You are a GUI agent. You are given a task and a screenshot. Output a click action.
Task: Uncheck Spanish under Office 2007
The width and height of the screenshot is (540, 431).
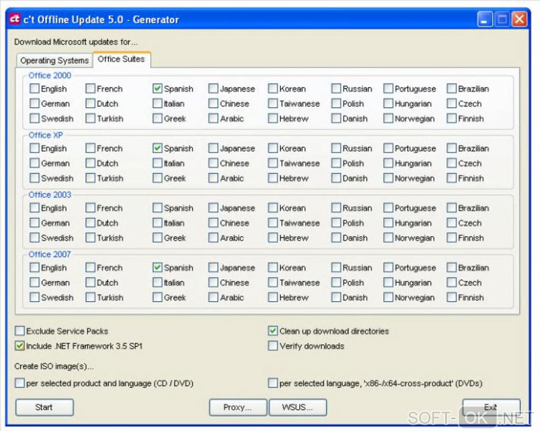tap(157, 268)
